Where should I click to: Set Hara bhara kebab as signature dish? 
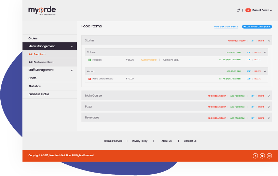point(230,79)
